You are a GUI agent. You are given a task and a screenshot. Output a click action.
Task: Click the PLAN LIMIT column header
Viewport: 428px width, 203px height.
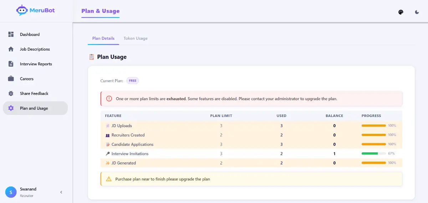pyautogui.click(x=221, y=116)
